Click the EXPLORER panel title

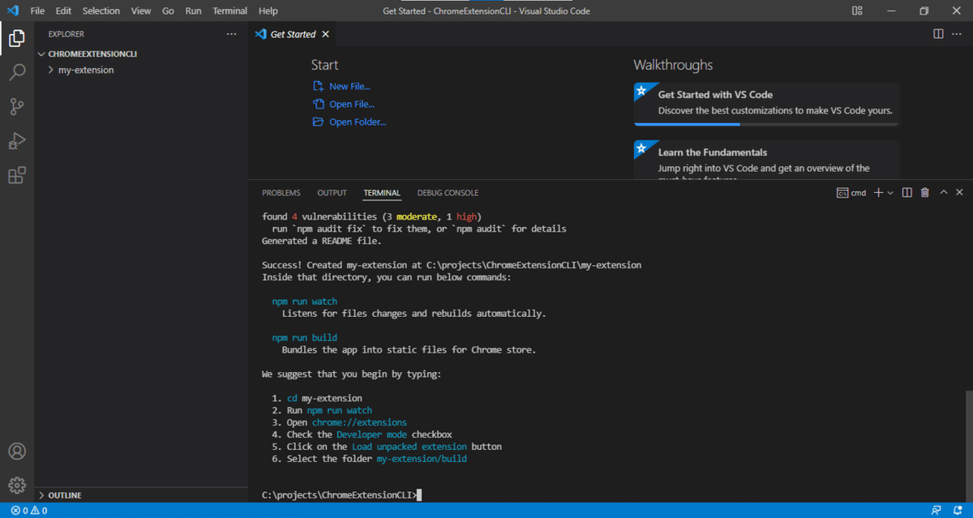tap(66, 34)
